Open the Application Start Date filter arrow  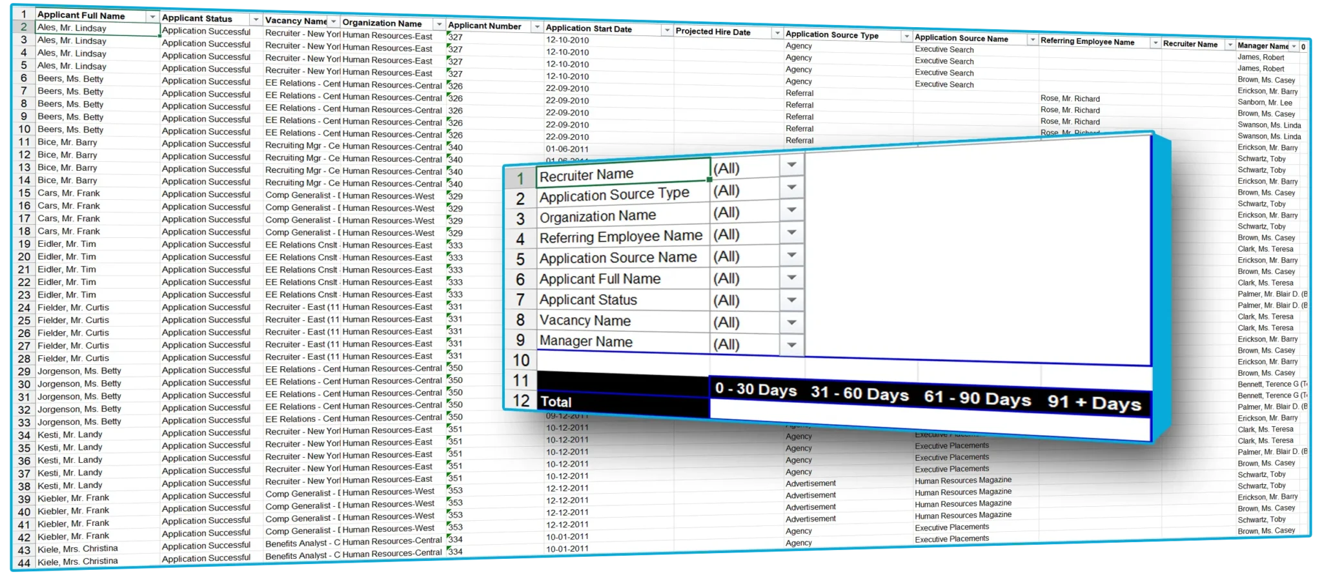[x=667, y=30]
